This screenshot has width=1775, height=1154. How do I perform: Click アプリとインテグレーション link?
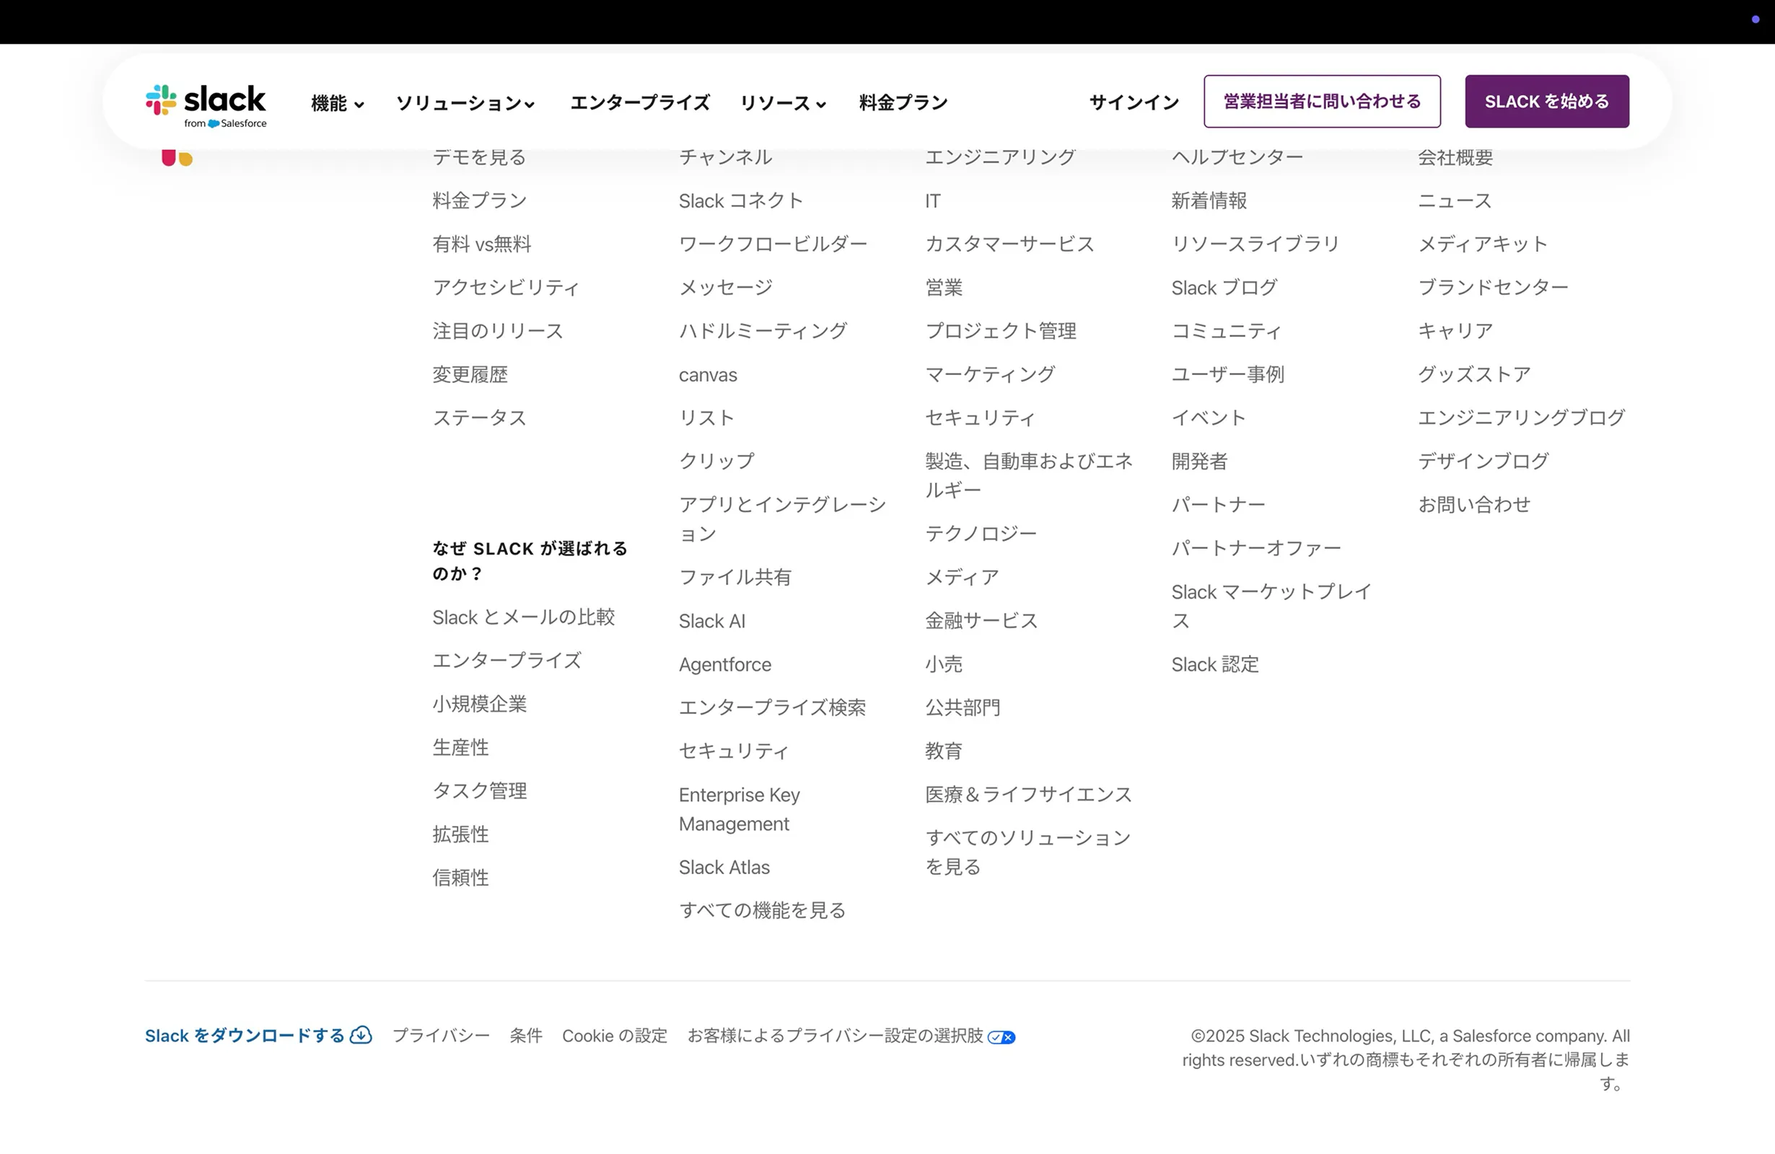(x=782, y=519)
